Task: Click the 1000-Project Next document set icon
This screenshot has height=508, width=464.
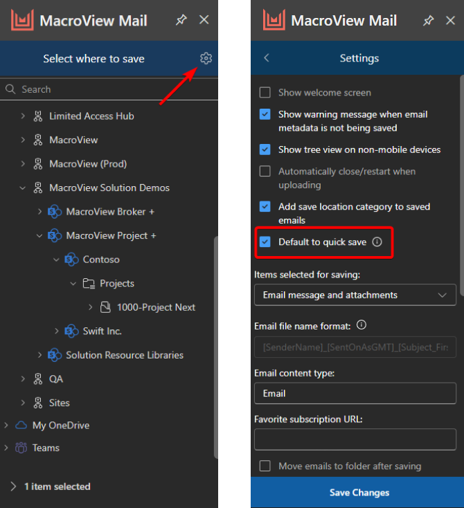Action: 105,307
